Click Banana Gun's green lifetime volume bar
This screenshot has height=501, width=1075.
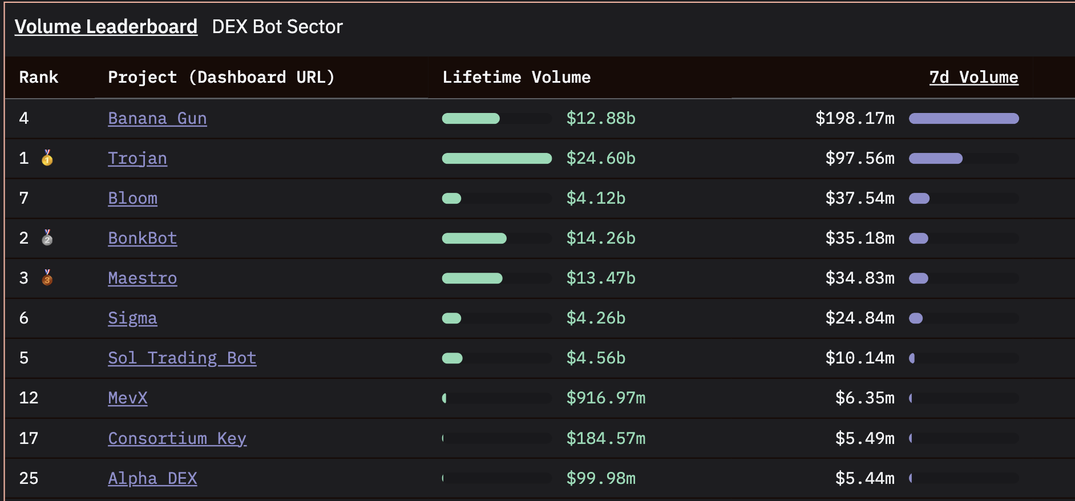[x=471, y=118]
